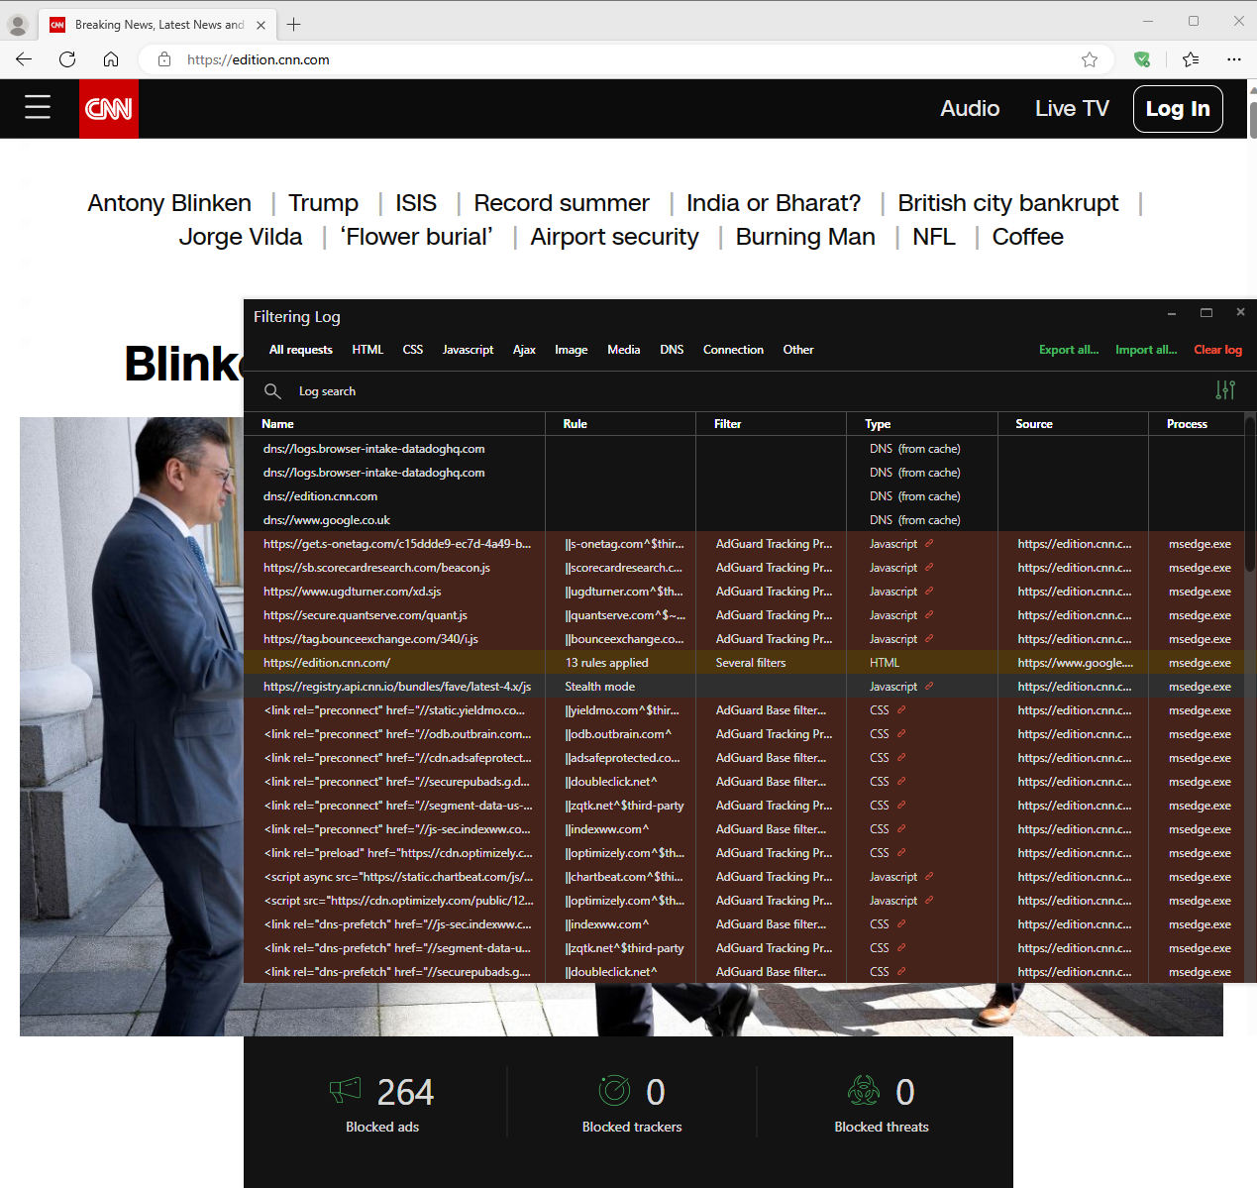Viewport: 1257px width, 1188px height.
Task: Show only Javascript requests tab
Action: [468, 350]
